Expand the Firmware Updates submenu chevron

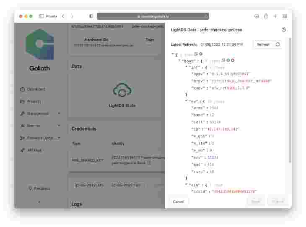click(x=59, y=138)
